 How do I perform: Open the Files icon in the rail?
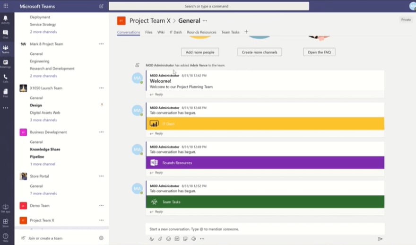5,93
